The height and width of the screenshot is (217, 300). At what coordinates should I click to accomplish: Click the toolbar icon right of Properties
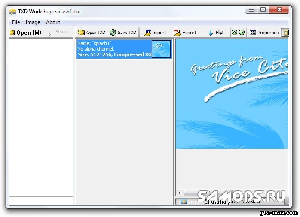pos(285,33)
